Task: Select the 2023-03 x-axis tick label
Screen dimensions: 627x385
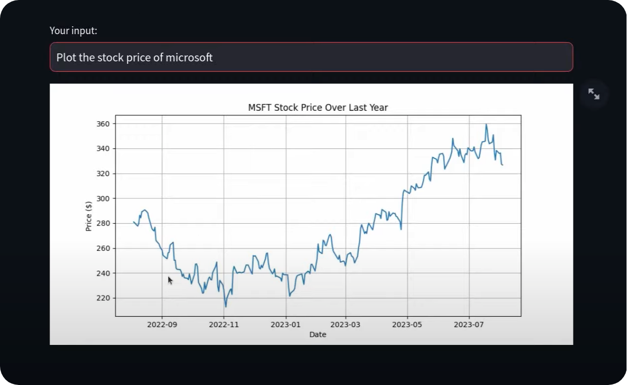Action: click(x=345, y=325)
